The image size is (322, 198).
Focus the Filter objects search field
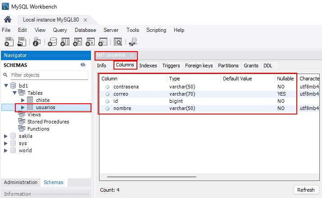point(49,75)
